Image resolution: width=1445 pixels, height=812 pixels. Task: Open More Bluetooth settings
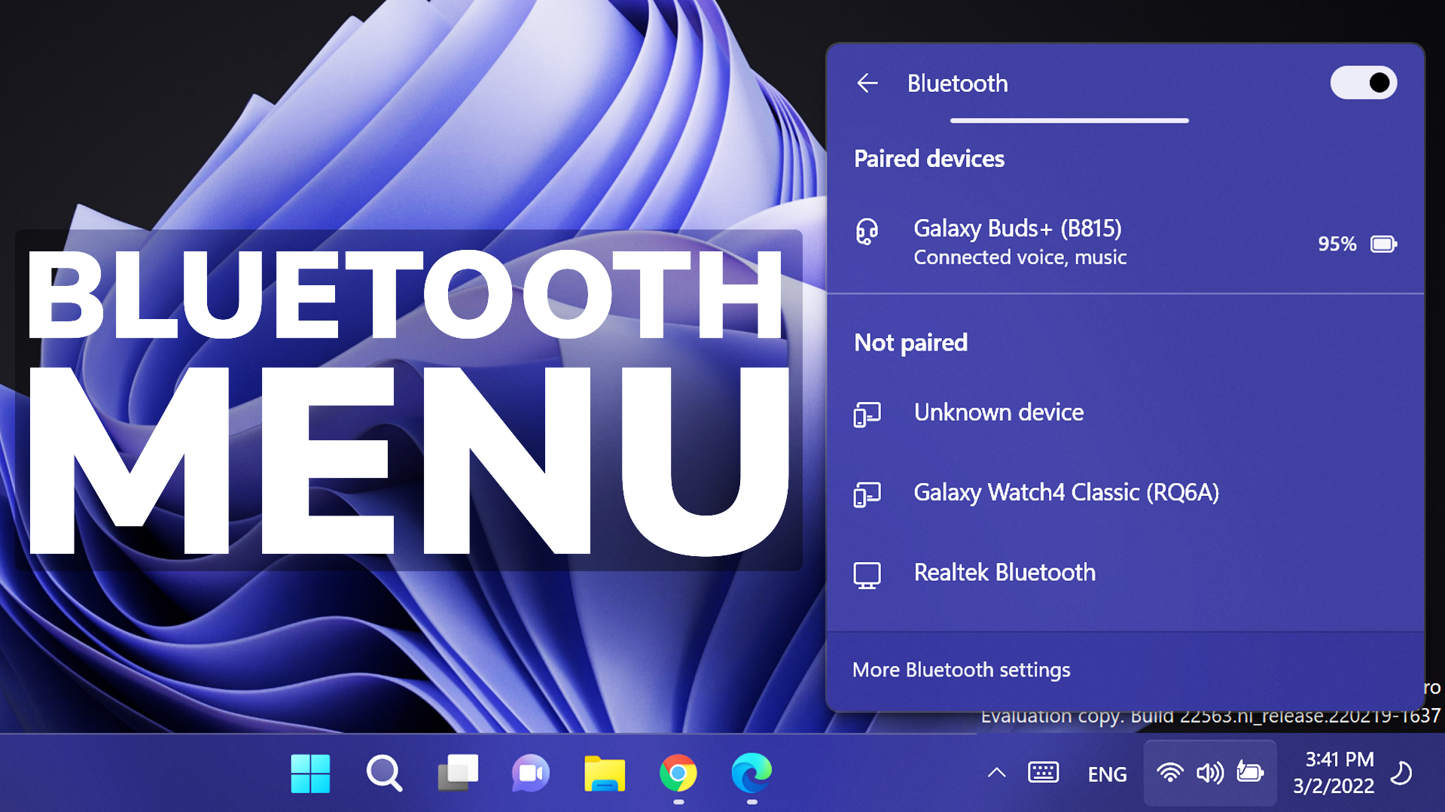(x=962, y=669)
